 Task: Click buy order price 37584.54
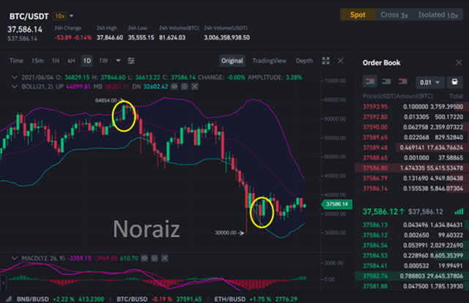pyautogui.click(x=375, y=245)
